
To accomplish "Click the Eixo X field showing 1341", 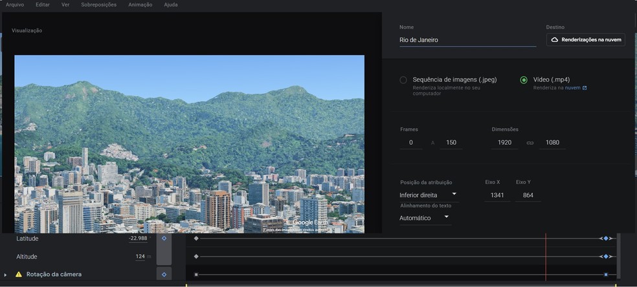I will pyautogui.click(x=497, y=195).
